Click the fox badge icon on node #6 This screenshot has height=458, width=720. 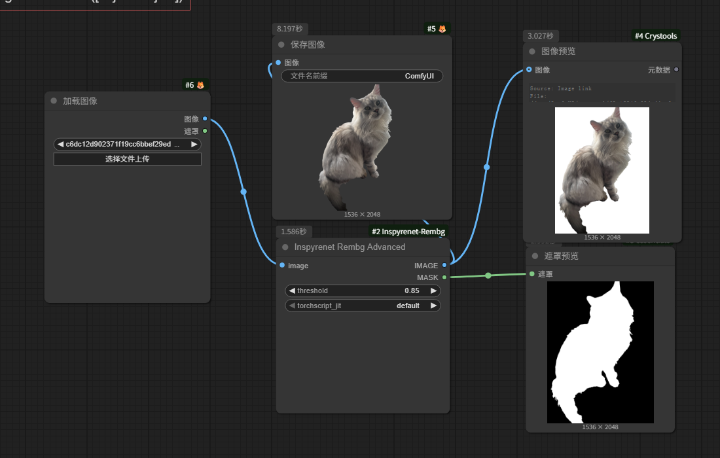coord(200,85)
